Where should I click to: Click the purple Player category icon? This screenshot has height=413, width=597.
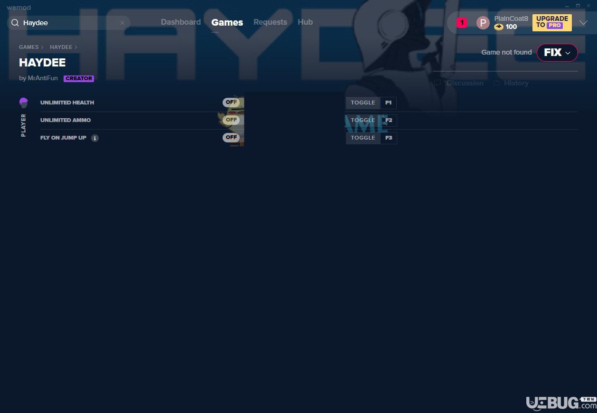pyautogui.click(x=24, y=103)
